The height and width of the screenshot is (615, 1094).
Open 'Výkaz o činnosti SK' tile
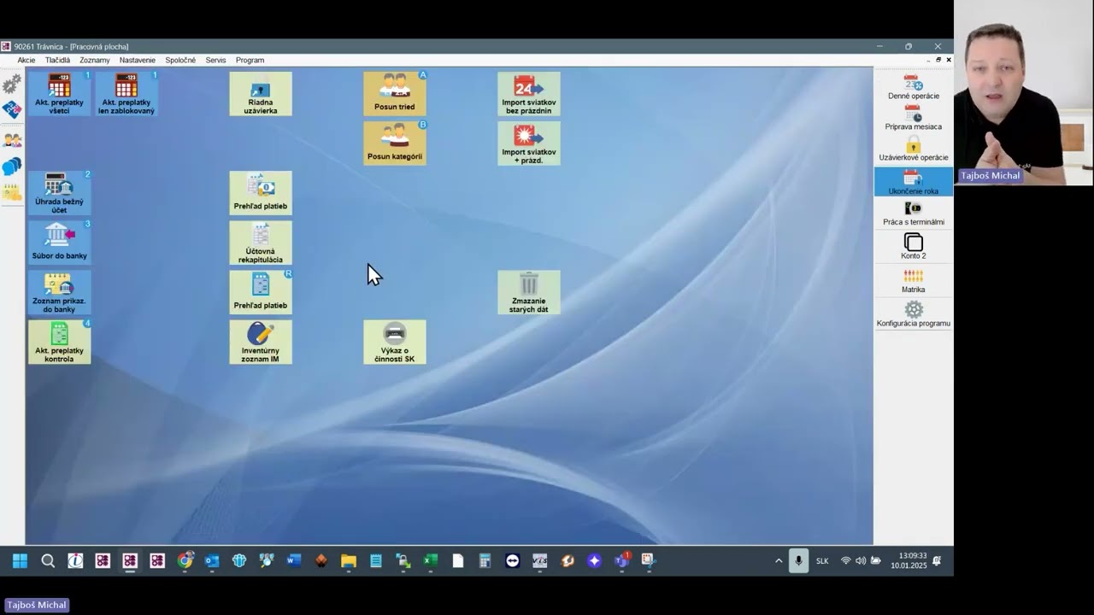tap(395, 342)
